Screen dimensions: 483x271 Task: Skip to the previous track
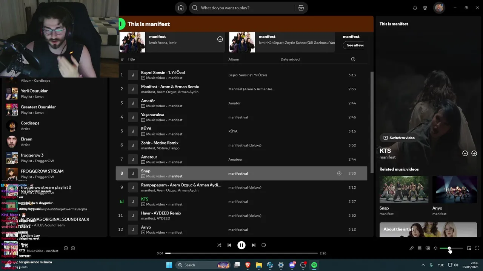tap(229, 245)
